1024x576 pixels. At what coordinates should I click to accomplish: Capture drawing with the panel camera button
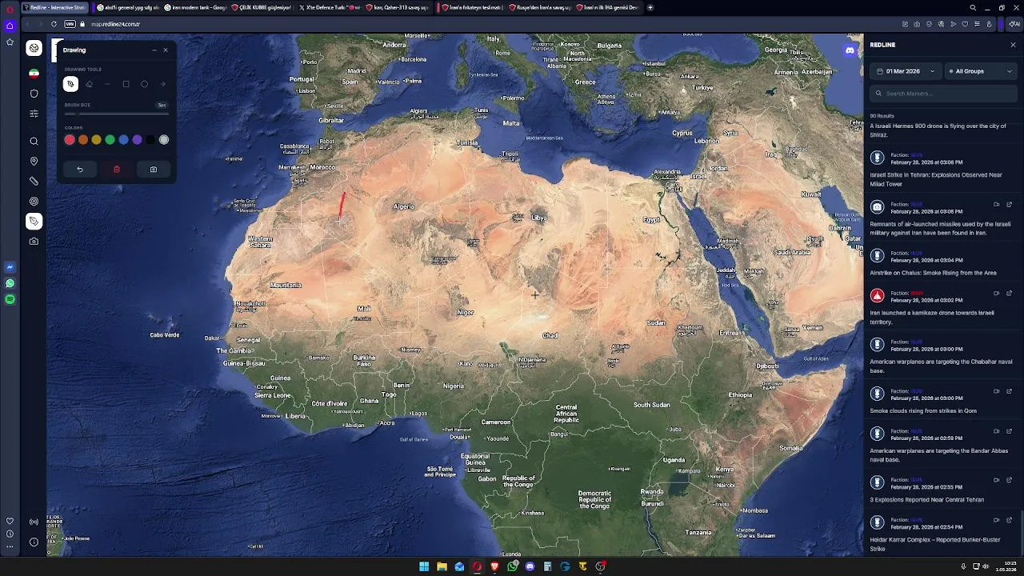click(154, 170)
